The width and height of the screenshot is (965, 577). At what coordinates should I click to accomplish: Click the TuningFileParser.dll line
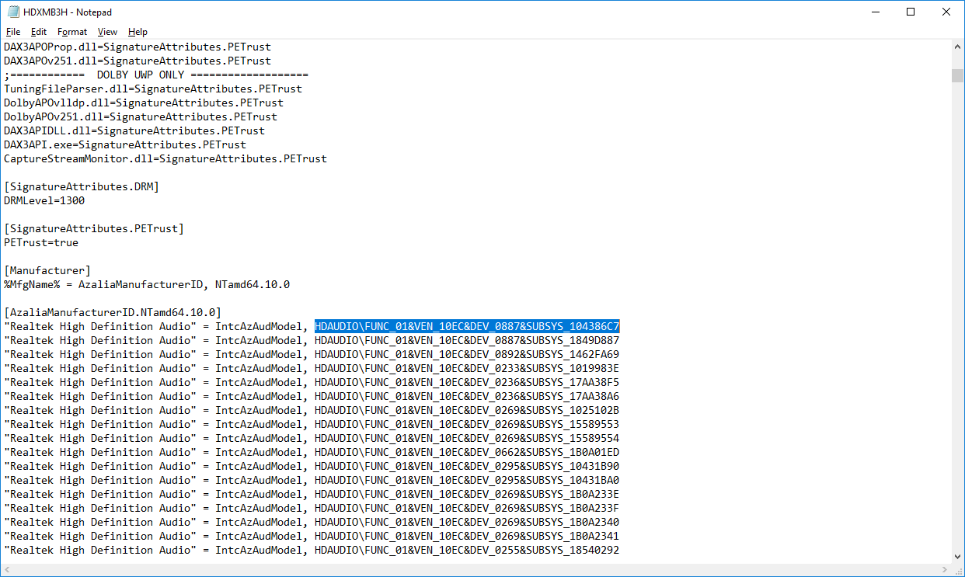[153, 89]
